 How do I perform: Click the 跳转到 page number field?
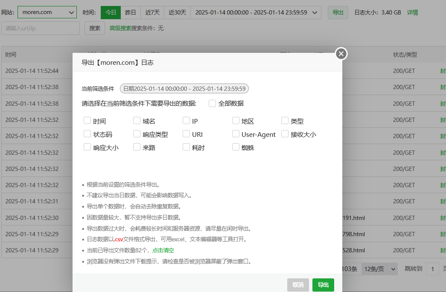tap(432, 269)
